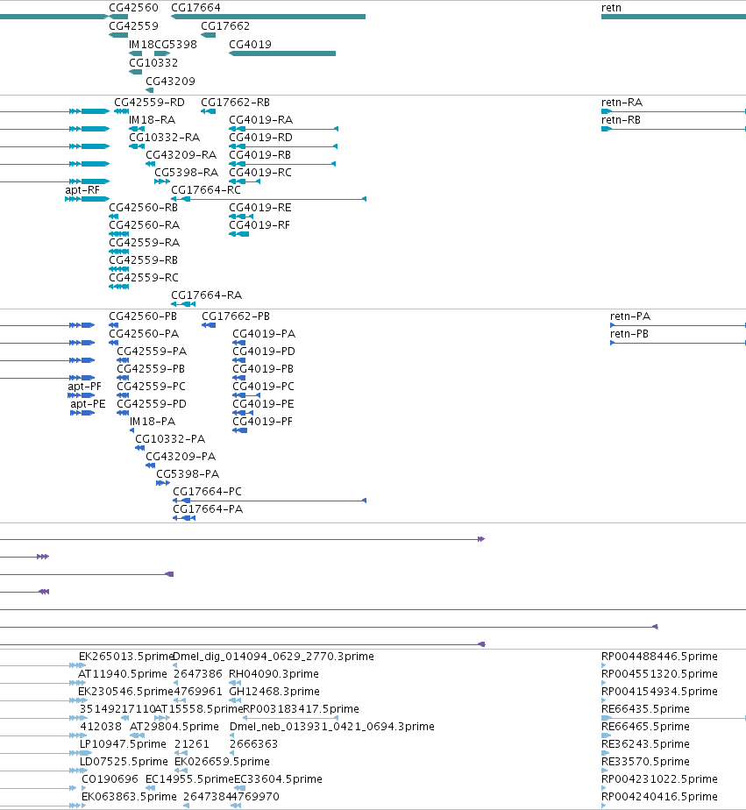Select protein label CG5398-PA
Viewport: 746px width, 810px height.
(x=188, y=474)
